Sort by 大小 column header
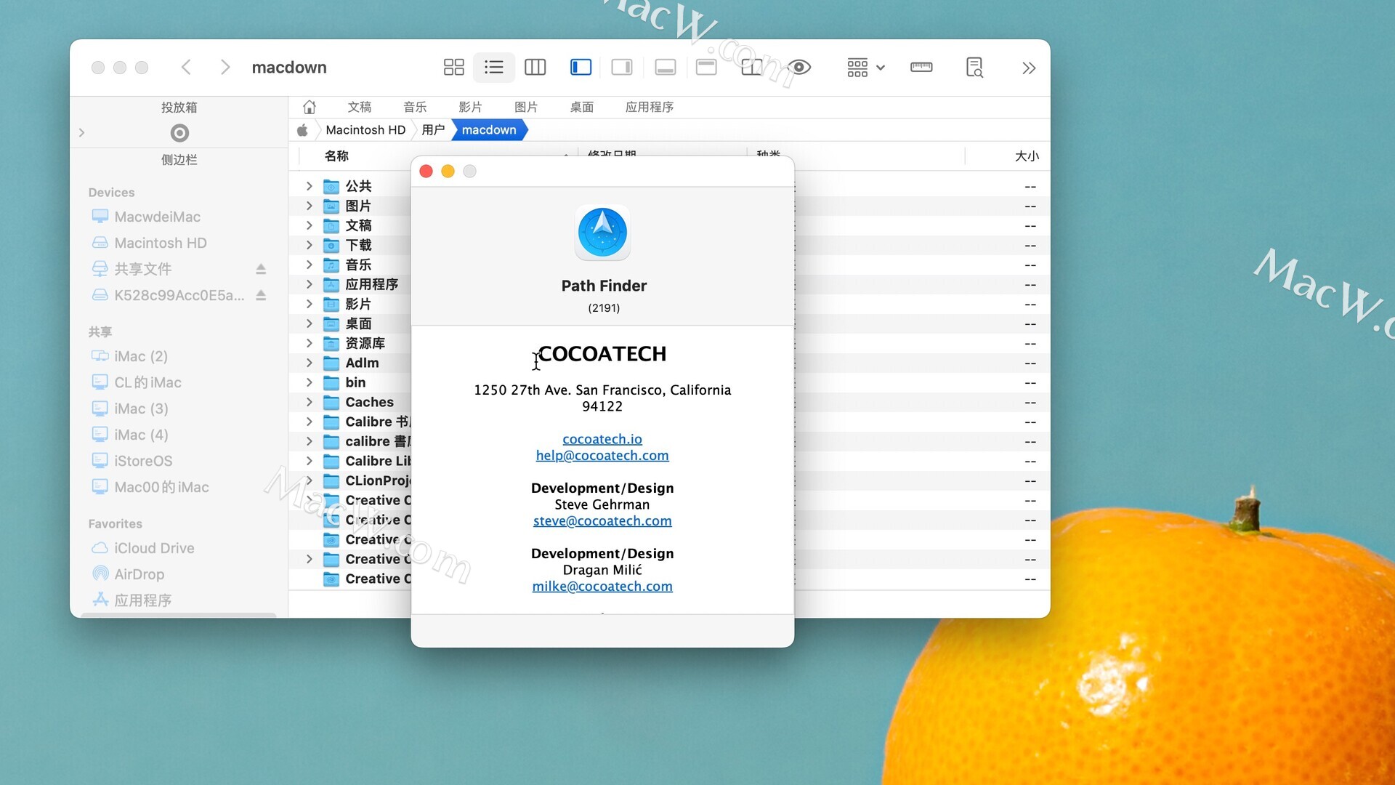 pos(1027,156)
